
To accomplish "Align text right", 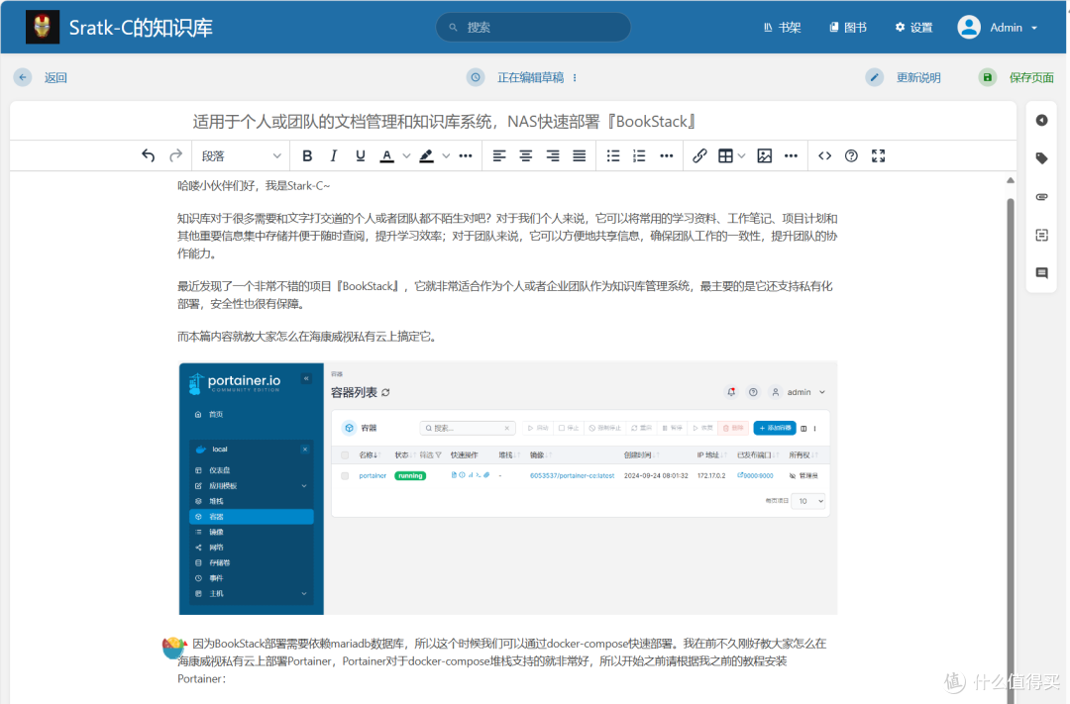I will (x=553, y=155).
